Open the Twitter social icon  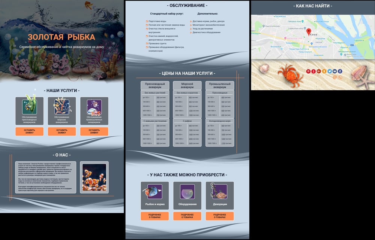330,71
